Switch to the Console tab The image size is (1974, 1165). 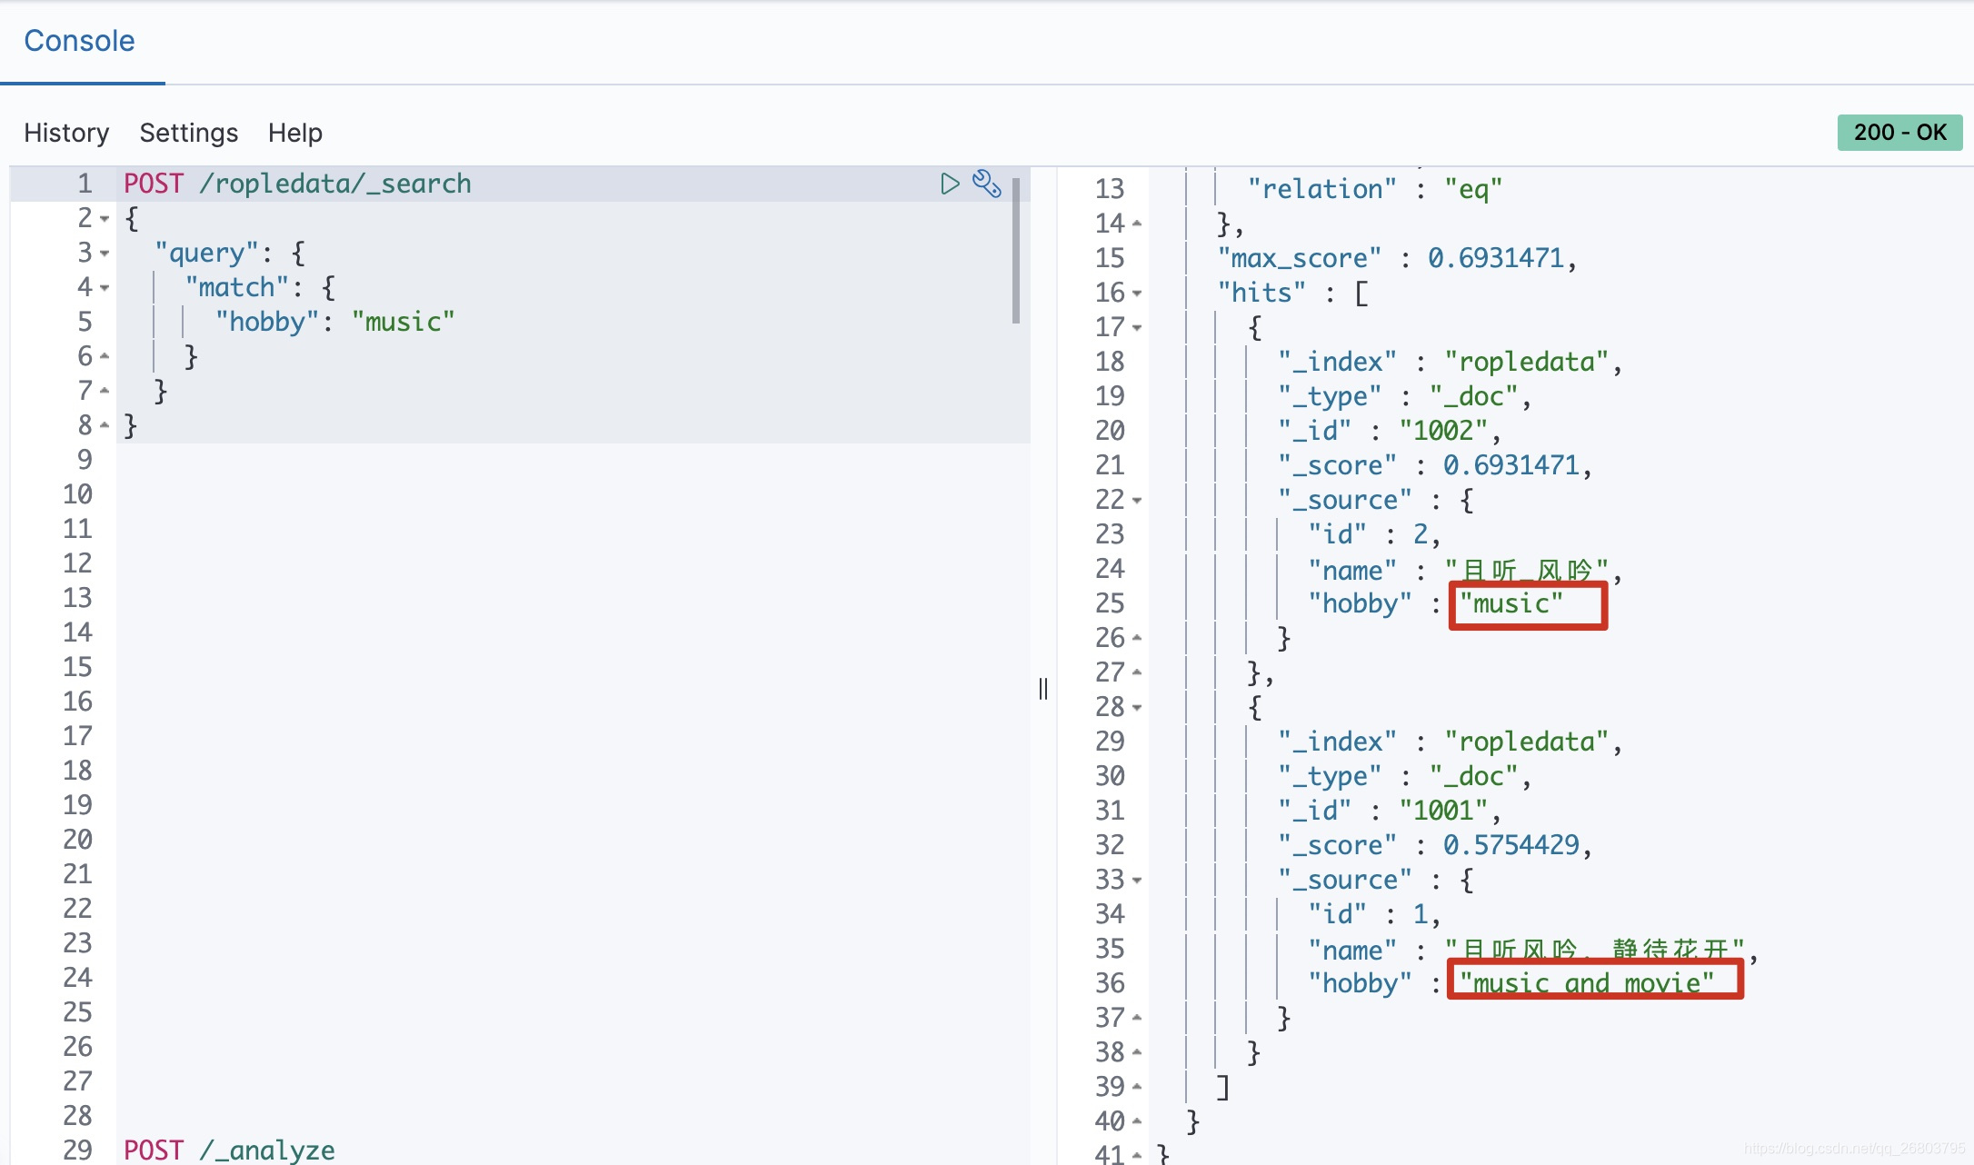(x=79, y=41)
